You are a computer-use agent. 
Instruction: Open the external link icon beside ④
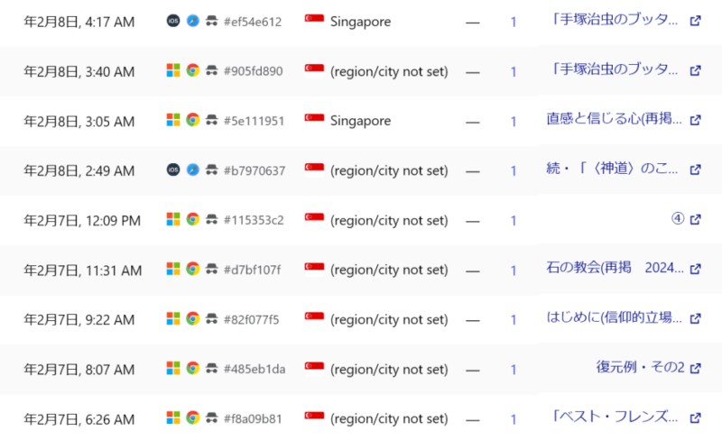point(695,219)
